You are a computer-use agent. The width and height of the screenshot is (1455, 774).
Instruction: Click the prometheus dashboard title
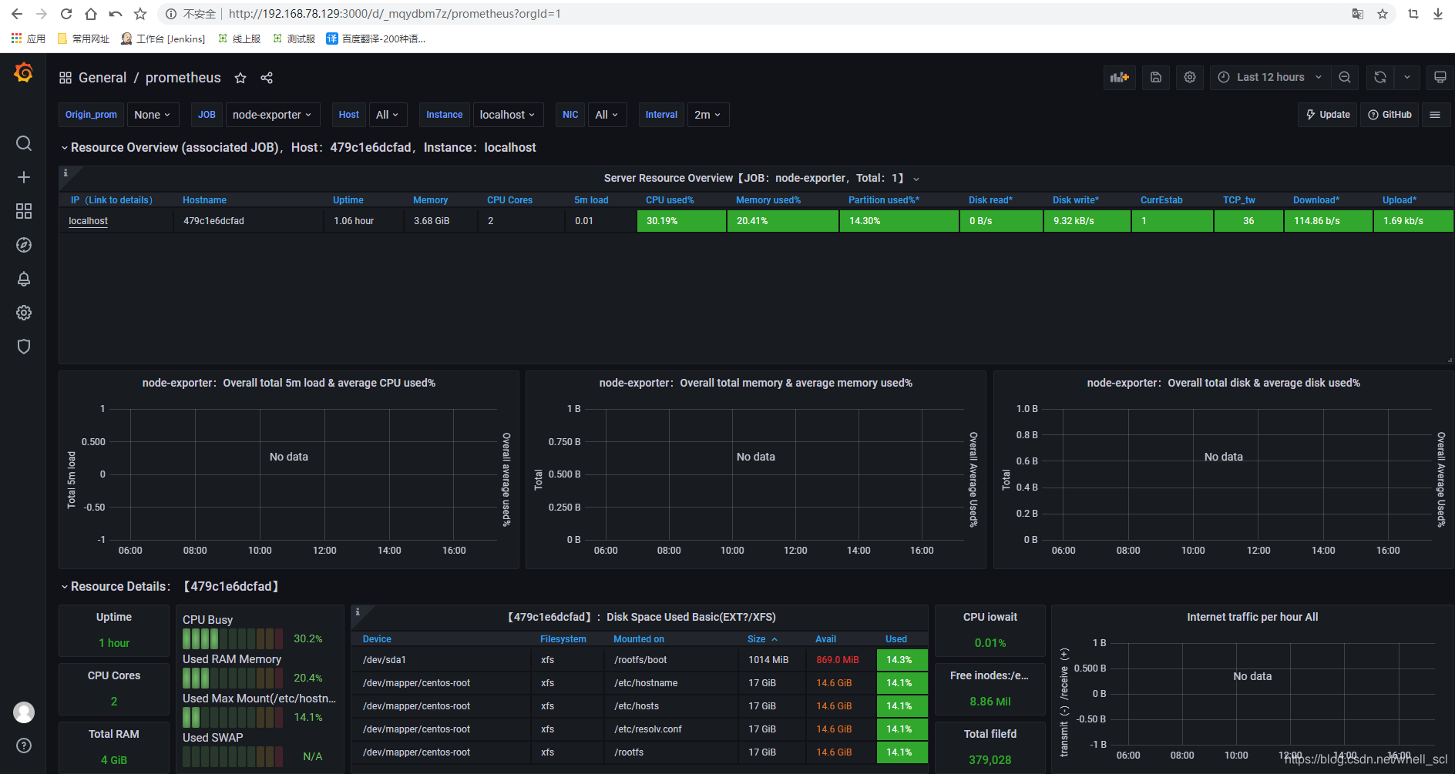[183, 78]
